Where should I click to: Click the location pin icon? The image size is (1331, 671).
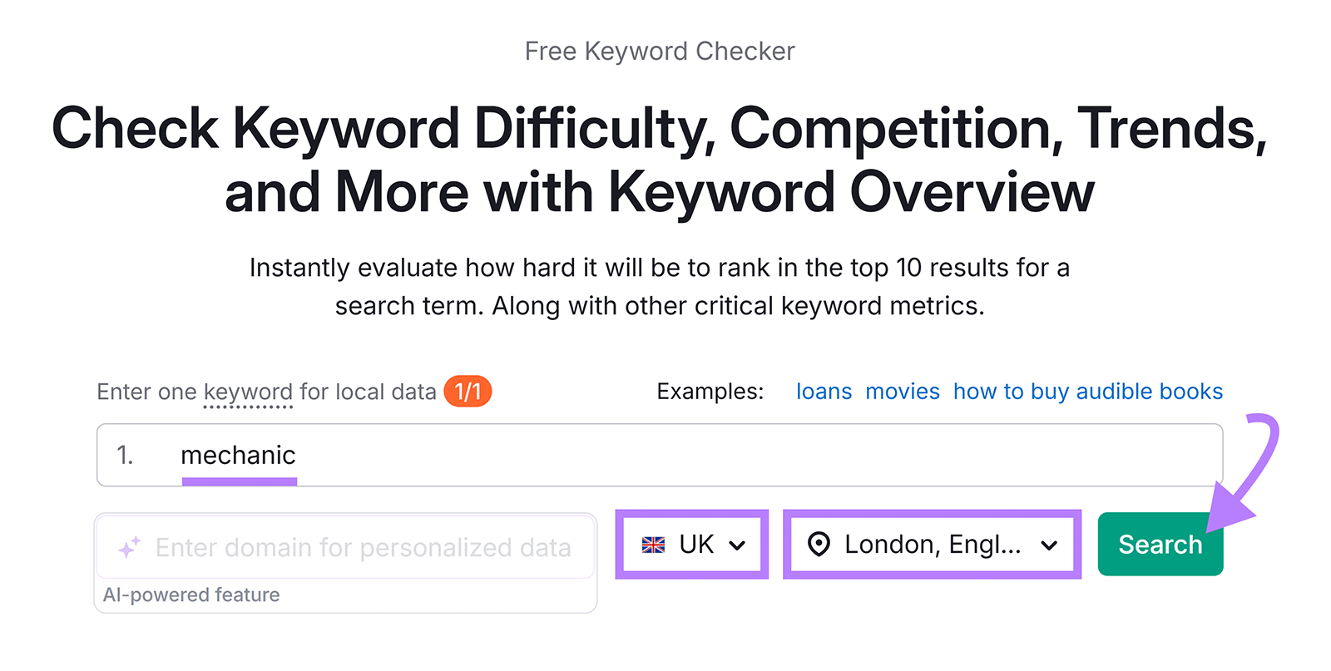tap(819, 545)
